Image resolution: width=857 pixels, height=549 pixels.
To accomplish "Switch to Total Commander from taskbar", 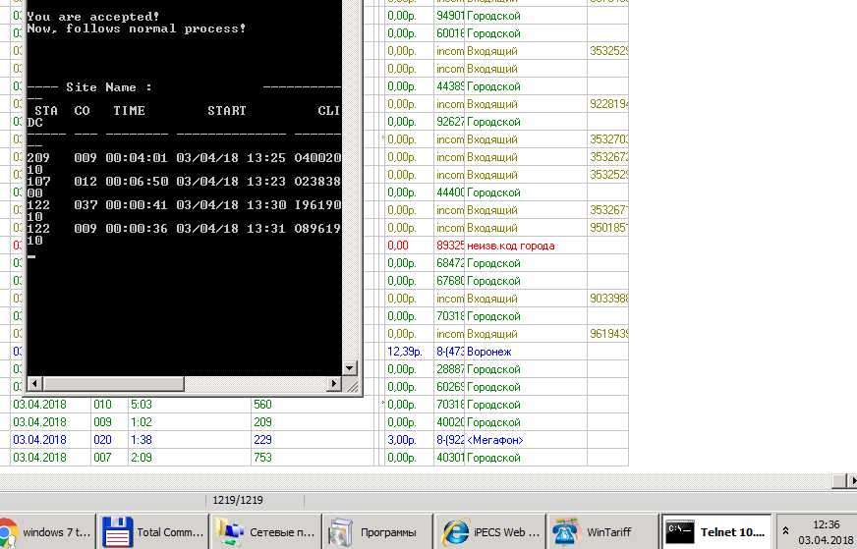I will point(152,532).
